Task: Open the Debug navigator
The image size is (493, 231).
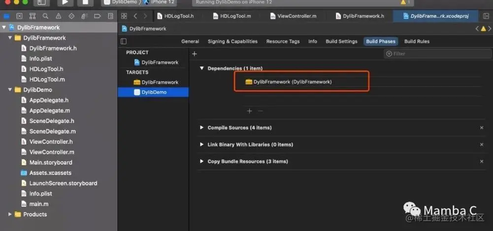Action: [84, 16]
